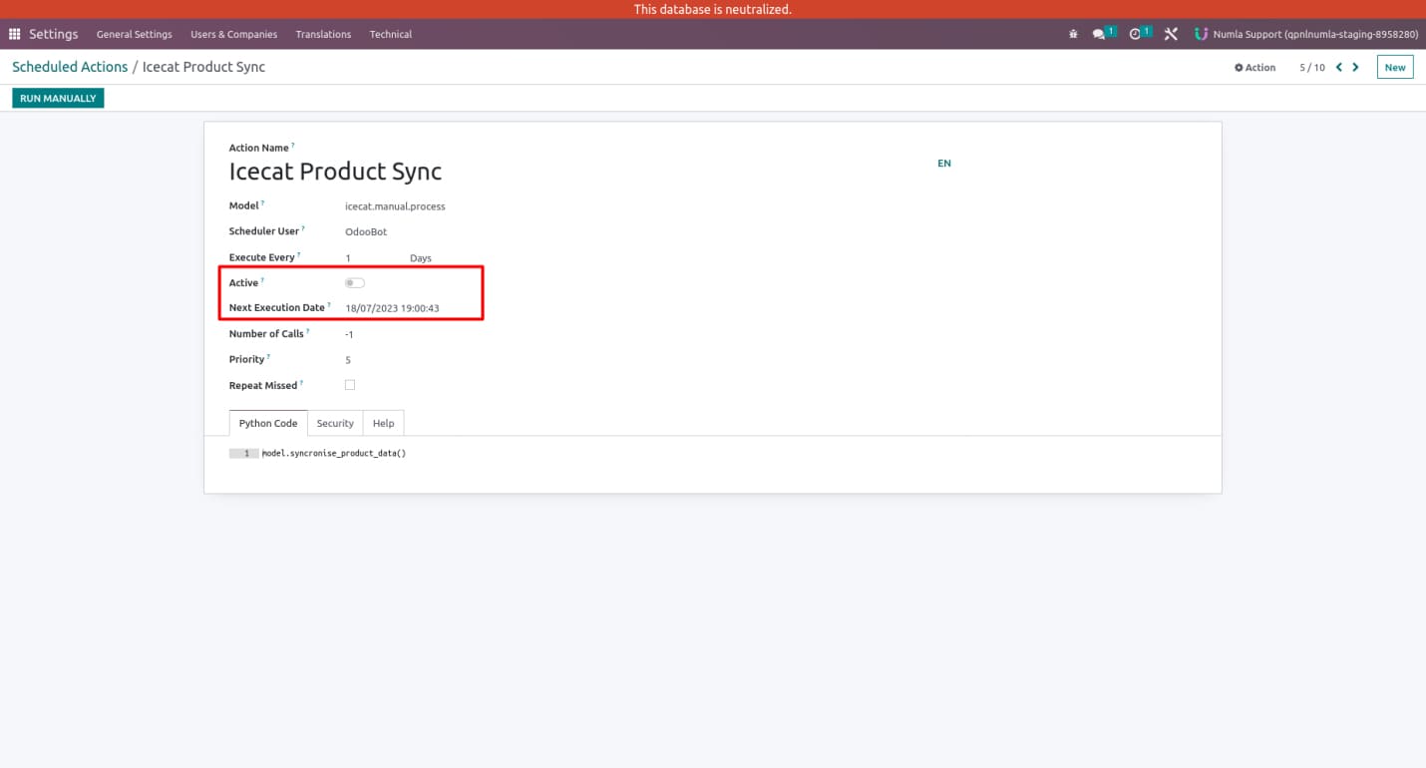Switch to the Help tab

pos(383,423)
